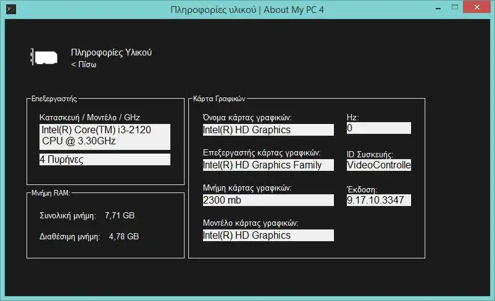Viewport: 495px width, 301px height.
Task: Close the About My PC window
Action: point(477,7)
